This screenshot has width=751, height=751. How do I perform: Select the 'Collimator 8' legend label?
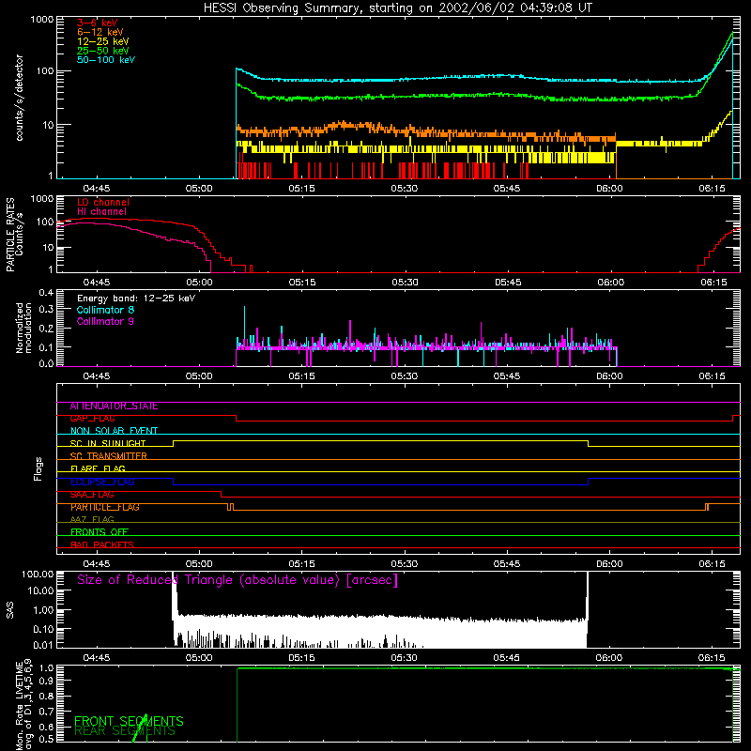point(105,310)
